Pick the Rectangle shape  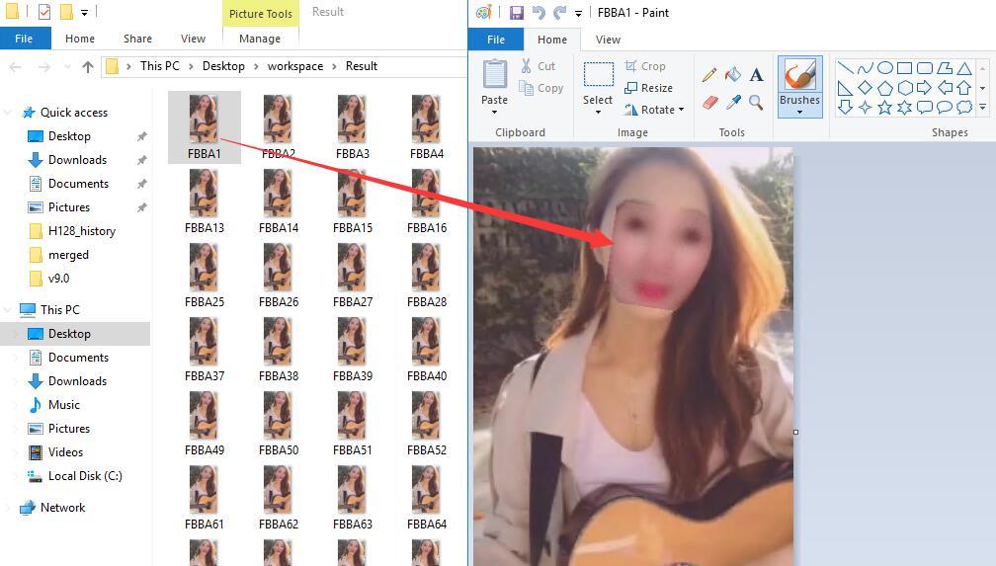(904, 68)
